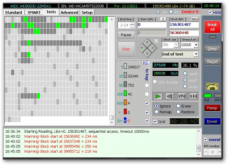Click the Start LBA input field

pyautogui.click(x=152, y=25)
